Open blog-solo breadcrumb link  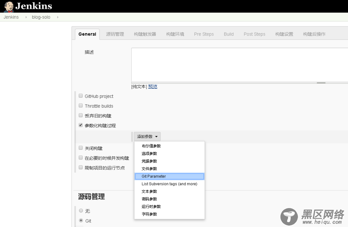point(41,17)
